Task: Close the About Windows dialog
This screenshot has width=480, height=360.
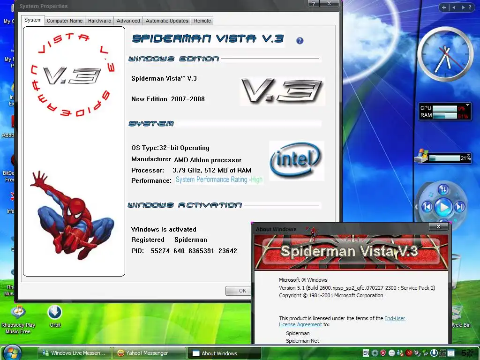Action: point(438,226)
